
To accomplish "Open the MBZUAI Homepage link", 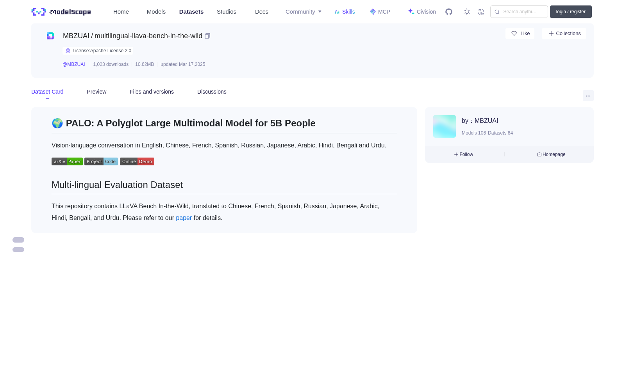I will [551, 154].
